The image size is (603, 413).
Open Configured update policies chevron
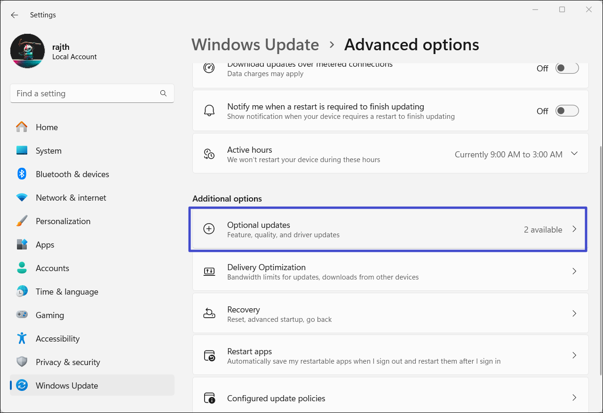(574, 398)
